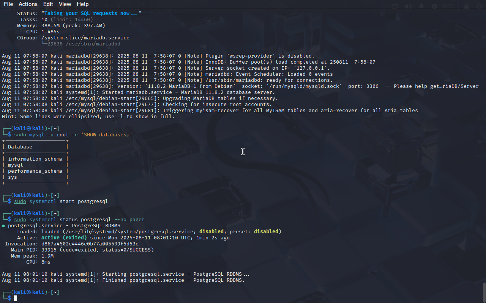Click the 'sys' database row
The height and width of the screenshot is (303, 486).
pos(13,177)
